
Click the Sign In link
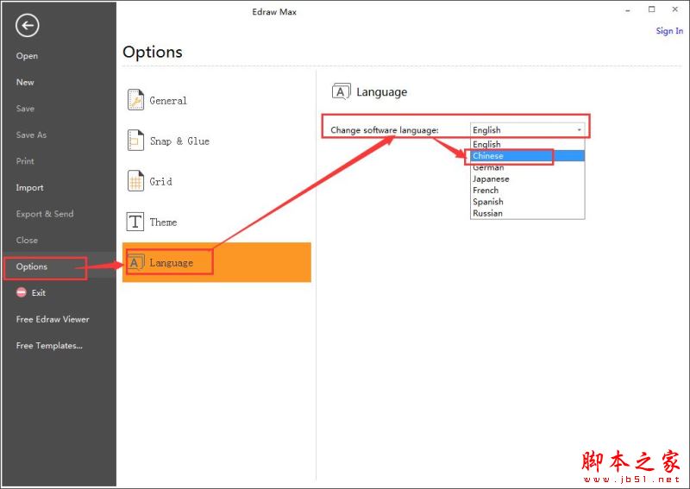[669, 31]
